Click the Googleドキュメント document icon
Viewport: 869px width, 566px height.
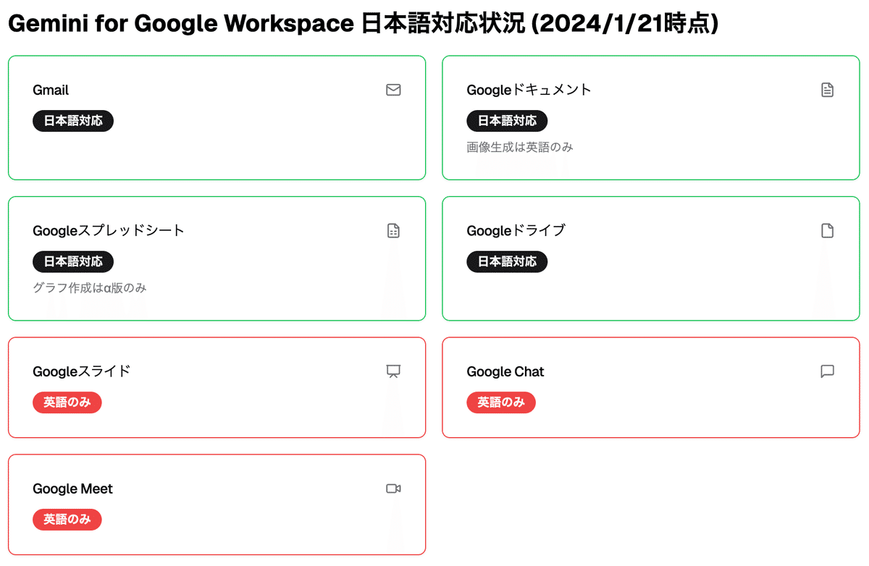pos(827,90)
